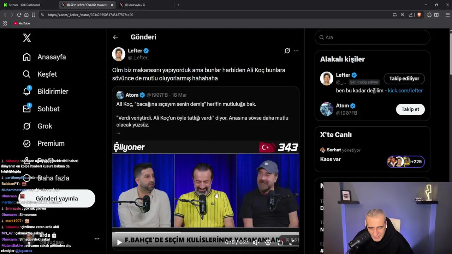452x254 pixels.
Task: Enable picture-in-picture on the video
Action: (x=280, y=242)
